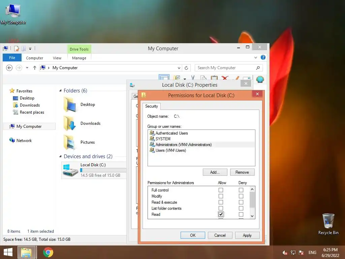Open the recent locations dropdown arrow

click(27, 68)
